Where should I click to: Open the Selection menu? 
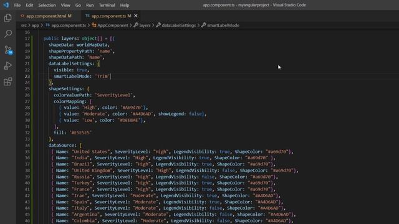pos(47,5)
